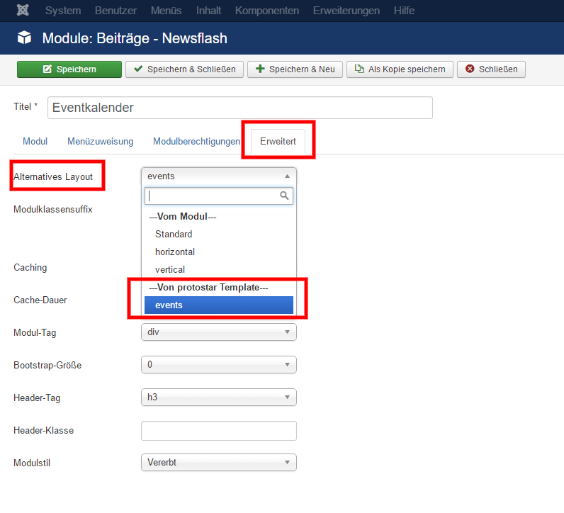
Task: Click the Speichern & Neu button
Action: tap(295, 69)
